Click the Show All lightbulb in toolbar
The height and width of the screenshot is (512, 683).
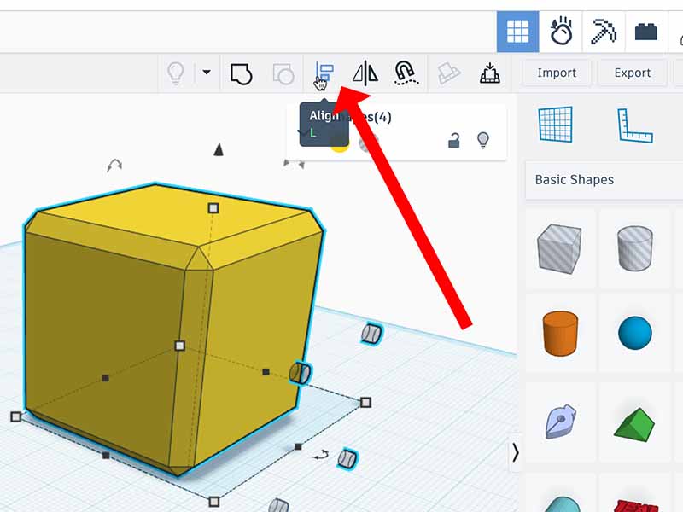pyautogui.click(x=175, y=73)
